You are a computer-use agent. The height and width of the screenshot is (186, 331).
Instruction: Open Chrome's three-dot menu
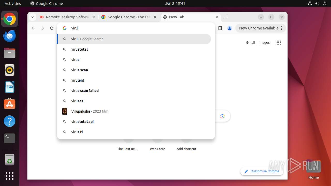pyautogui.click(x=282, y=28)
